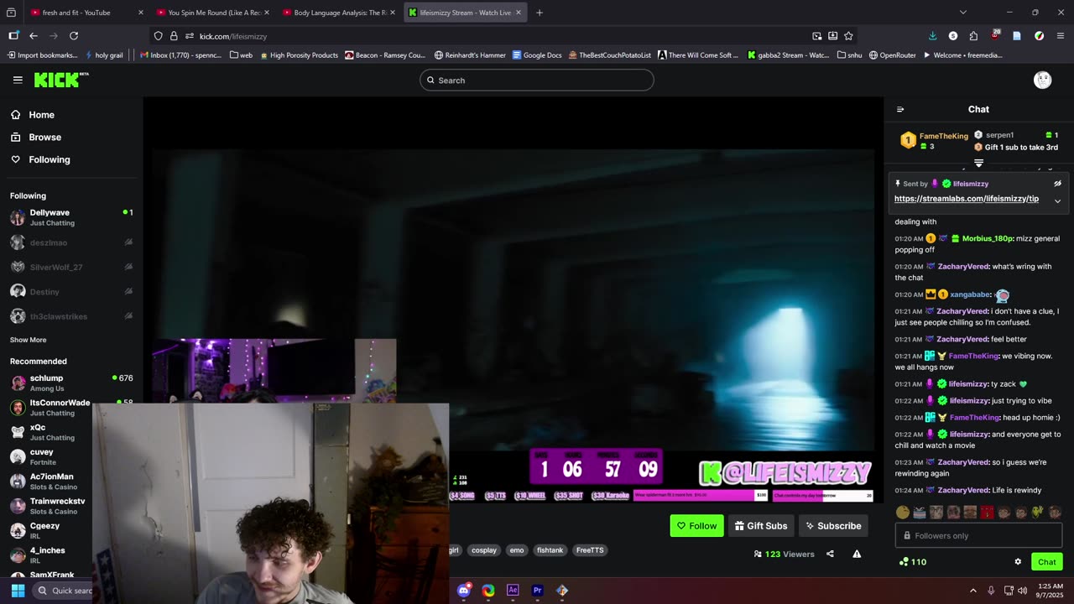
Task: Open Discord from the taskbar
Action: (464, 591)
